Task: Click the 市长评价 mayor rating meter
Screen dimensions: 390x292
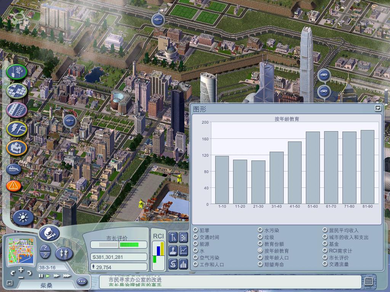Action: (119, 244)
